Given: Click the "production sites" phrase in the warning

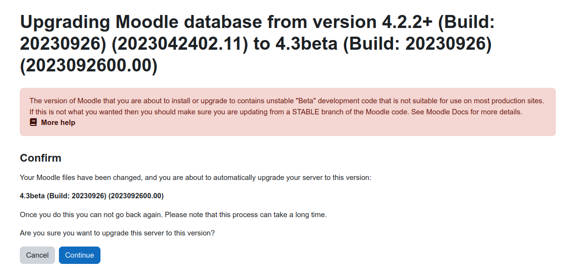Looking at the screenshot, I should (520, 101).
